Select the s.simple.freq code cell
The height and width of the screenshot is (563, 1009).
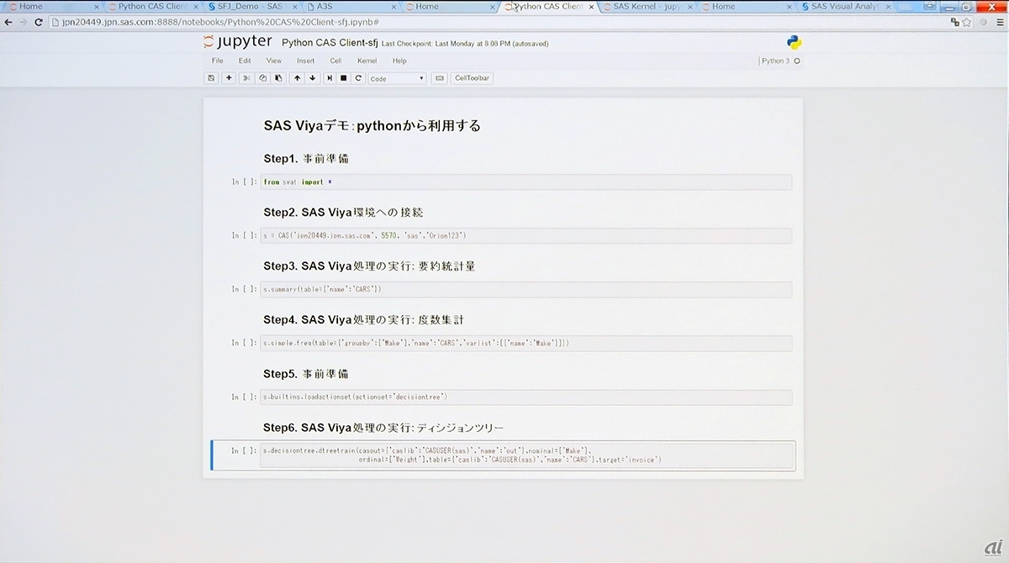tap(526, 343)
